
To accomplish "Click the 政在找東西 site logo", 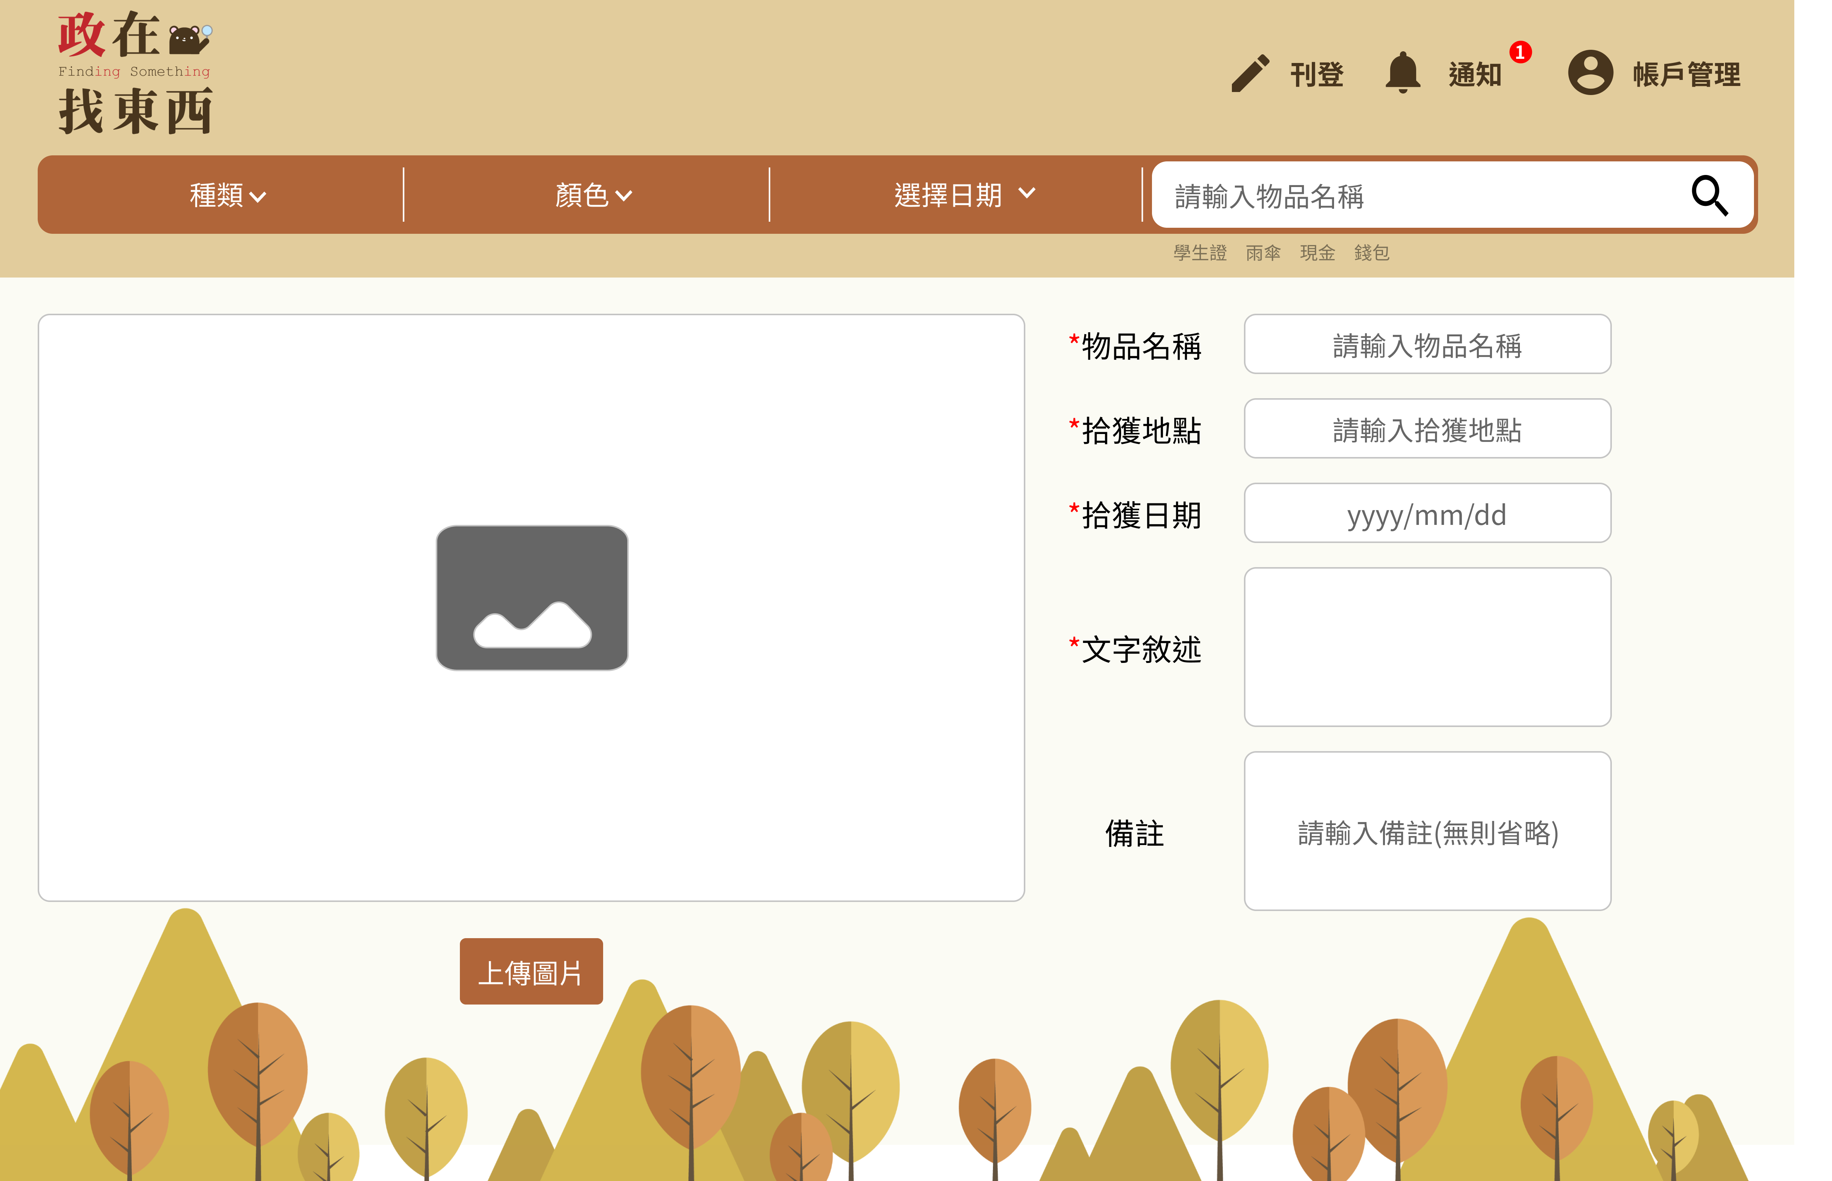I will pyautogui.click(x=135, y=74).
